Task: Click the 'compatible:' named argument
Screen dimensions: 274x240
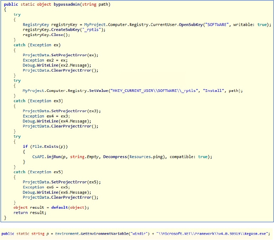Action: [183, 157]
